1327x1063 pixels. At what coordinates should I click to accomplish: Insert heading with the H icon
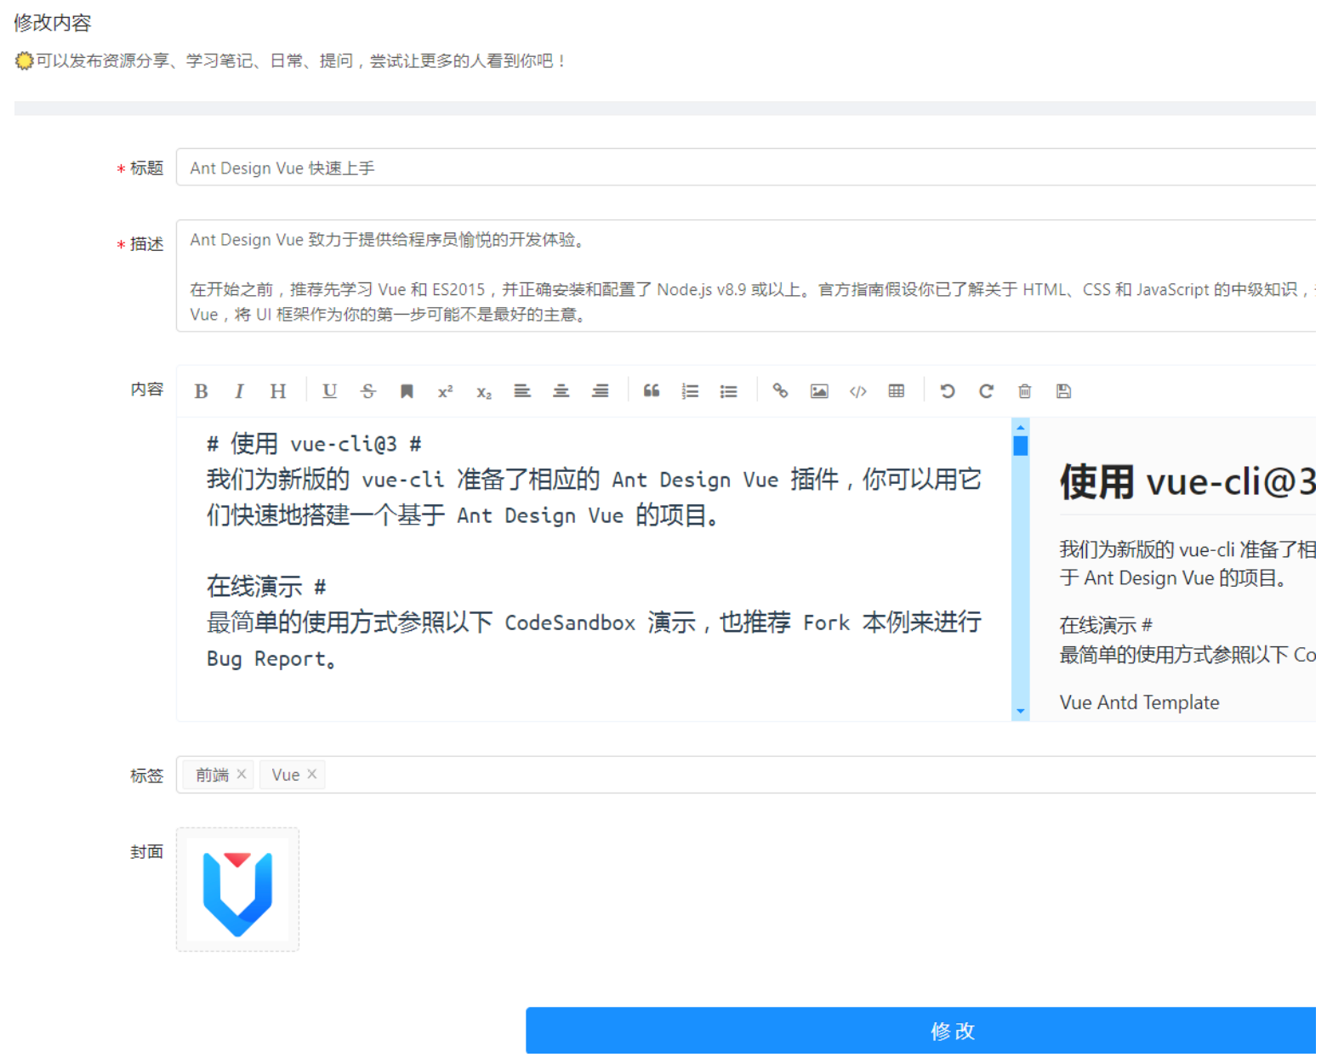(278, 391)
